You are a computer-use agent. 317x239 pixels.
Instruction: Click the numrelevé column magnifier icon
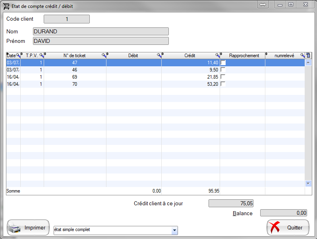(x=302, y=56)
